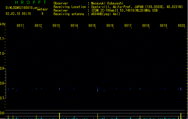188x119 pixels.
Task: Click the meteor echo under marker 0015
Action: 98,90
